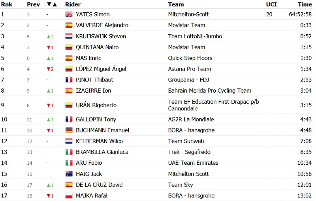This screenshot has width=316, height=201.
Task: Click the German flag next to Buchmann Emanuel
Action: point(69,130)
